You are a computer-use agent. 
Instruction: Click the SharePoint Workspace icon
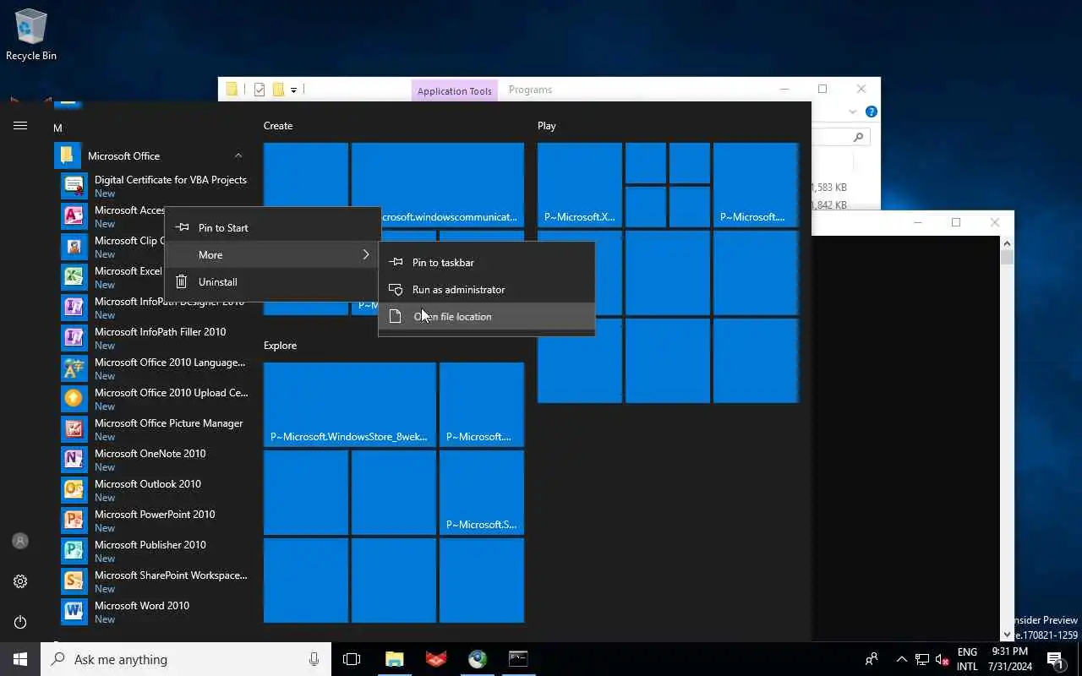74,581
